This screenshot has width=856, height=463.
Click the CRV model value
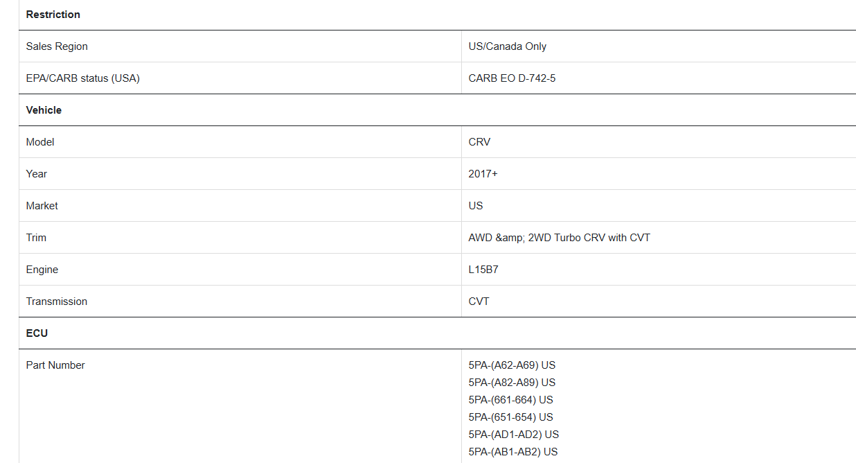pyautogui.click(x=479, y=142)
